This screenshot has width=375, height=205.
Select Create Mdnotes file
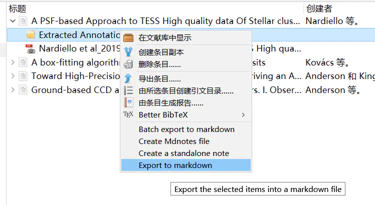pos(173,141)
